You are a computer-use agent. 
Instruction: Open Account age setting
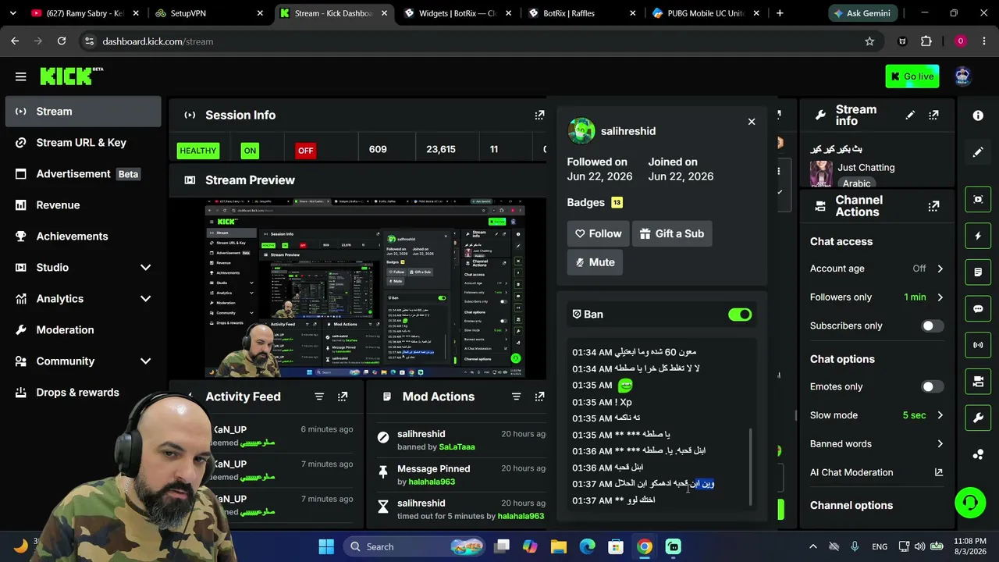pyautogui.click(x=877, y=269)
